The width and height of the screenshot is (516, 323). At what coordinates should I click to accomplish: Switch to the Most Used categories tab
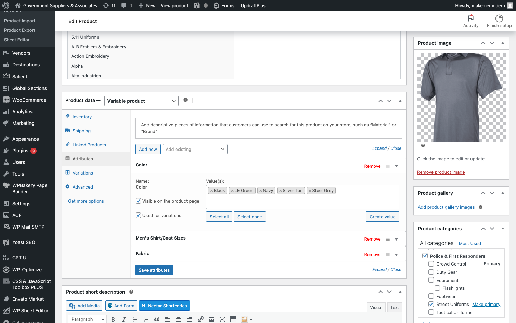[x=470, y=243]
